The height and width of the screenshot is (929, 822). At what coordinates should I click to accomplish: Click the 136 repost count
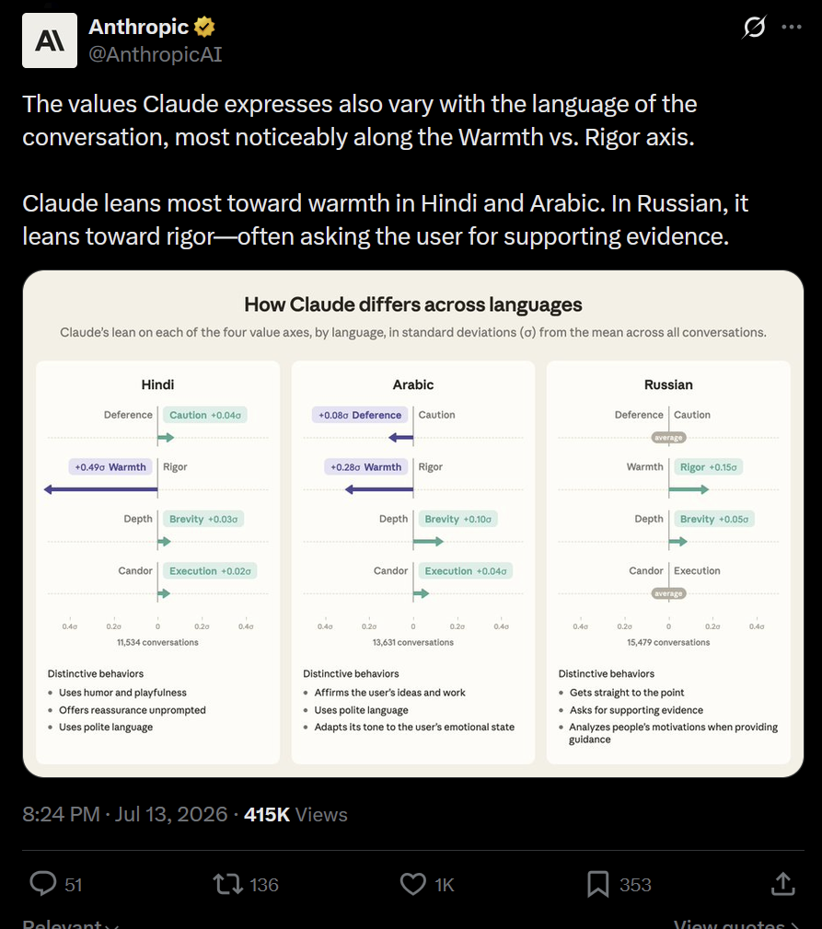(264, 885)
